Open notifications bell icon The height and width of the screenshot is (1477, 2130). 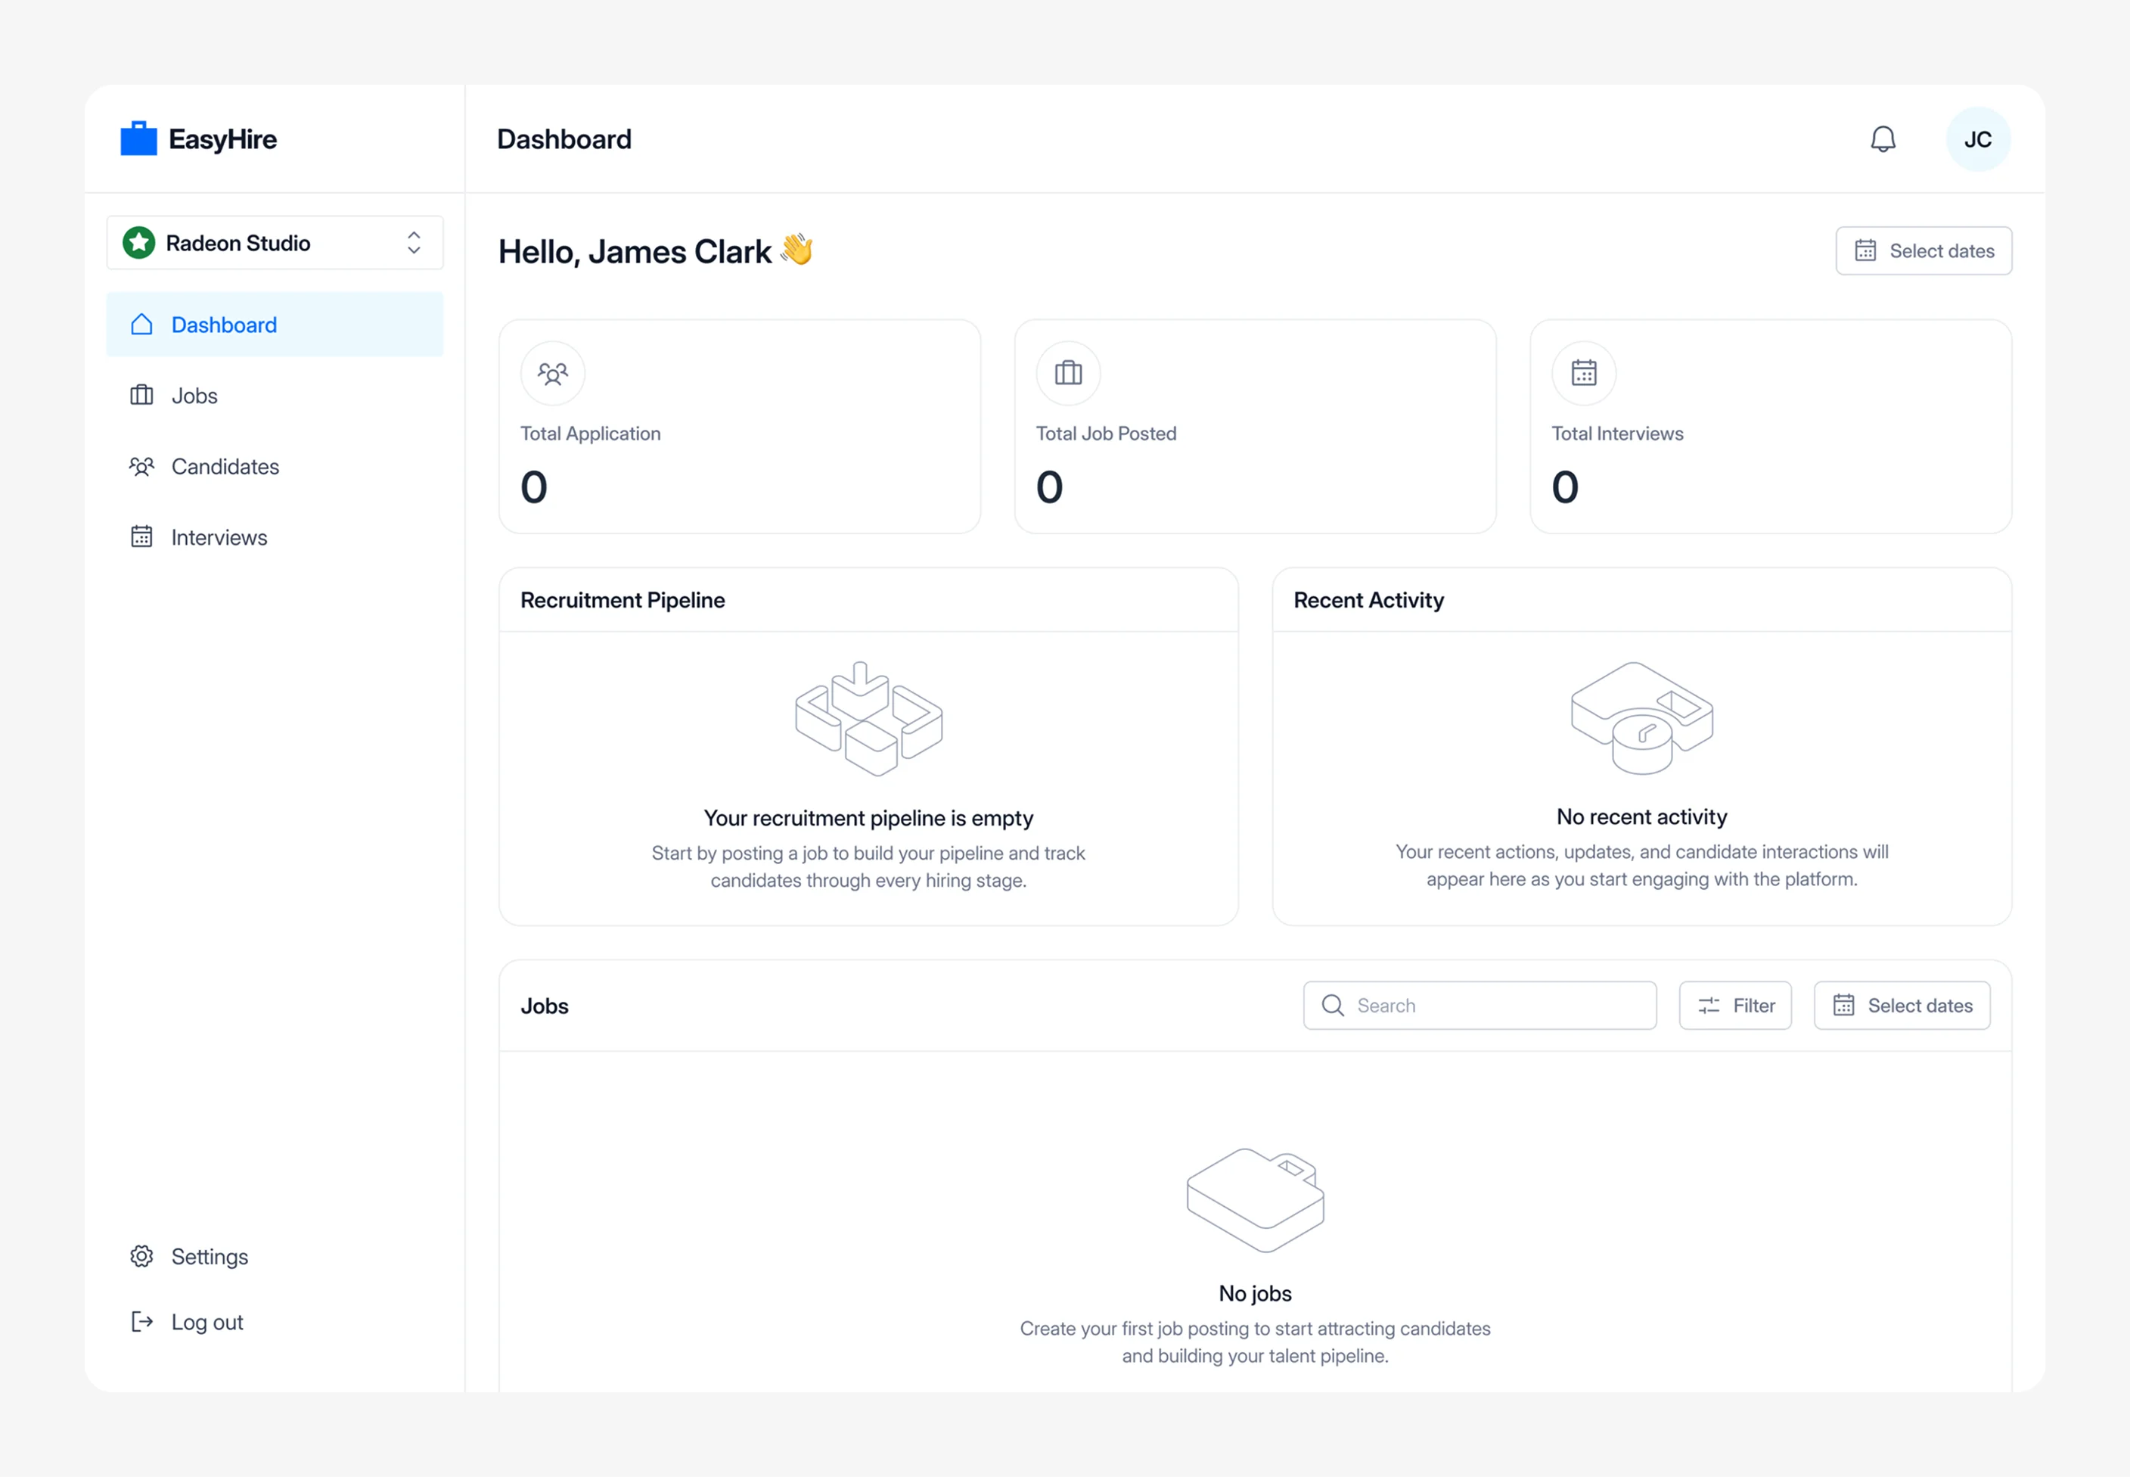pyautogui.click(x=1883, y=138)
